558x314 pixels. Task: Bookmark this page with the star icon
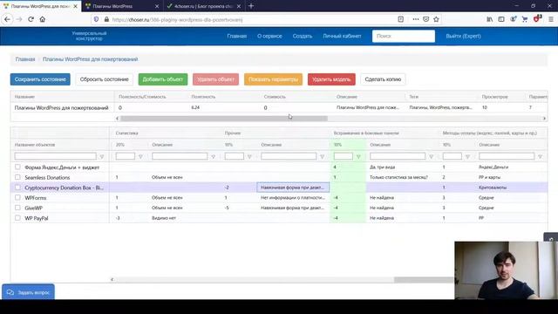tap(436, 19)
